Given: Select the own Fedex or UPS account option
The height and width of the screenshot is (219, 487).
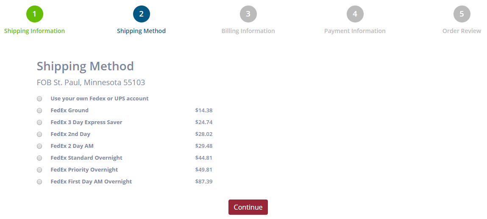Looking at the screenshot, I should [x=39, y=99].
